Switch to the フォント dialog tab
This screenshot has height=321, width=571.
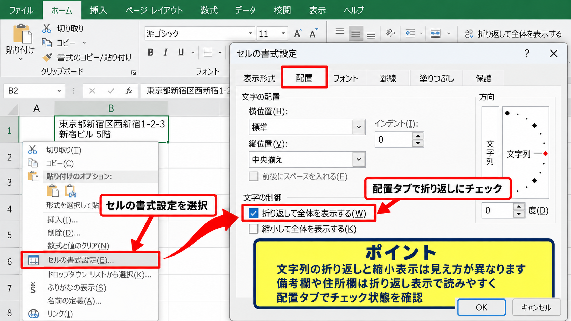pyautogui.click(x=346, y=78)
